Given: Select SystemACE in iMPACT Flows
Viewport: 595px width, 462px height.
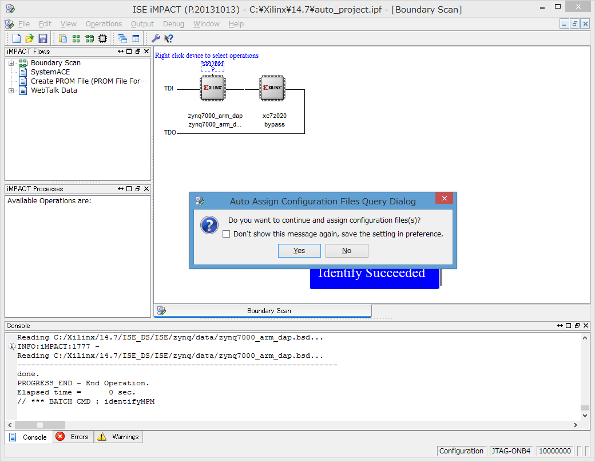Looking at the screenshot, I should pyautogui.click(x=50, y=72).
